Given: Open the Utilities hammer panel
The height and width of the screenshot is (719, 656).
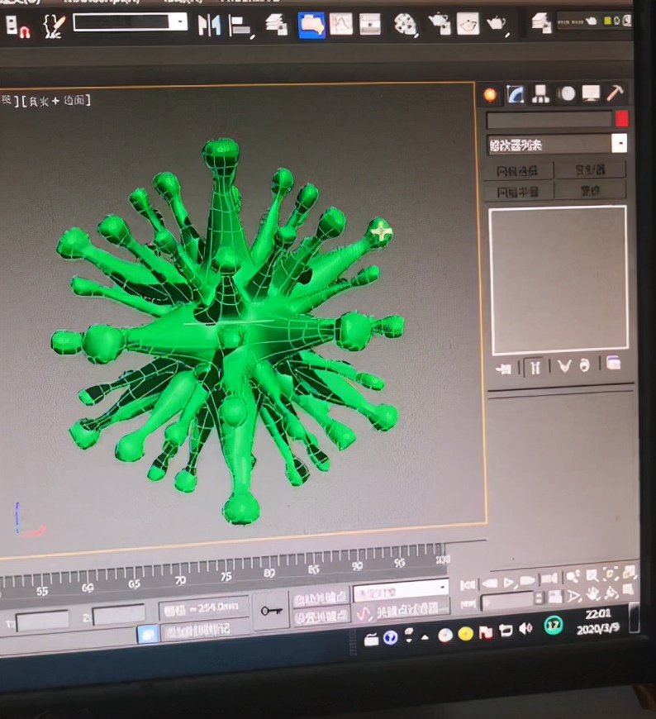Looking at the screenshot, I should click(615, 93).
